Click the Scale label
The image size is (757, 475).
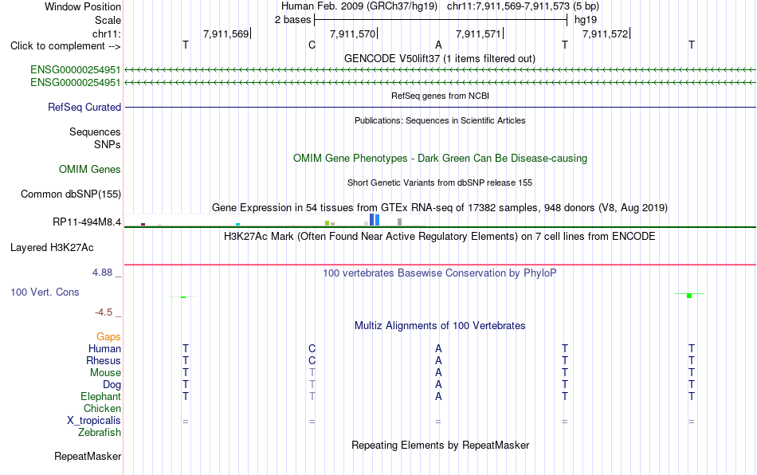(x=108, y=20)
